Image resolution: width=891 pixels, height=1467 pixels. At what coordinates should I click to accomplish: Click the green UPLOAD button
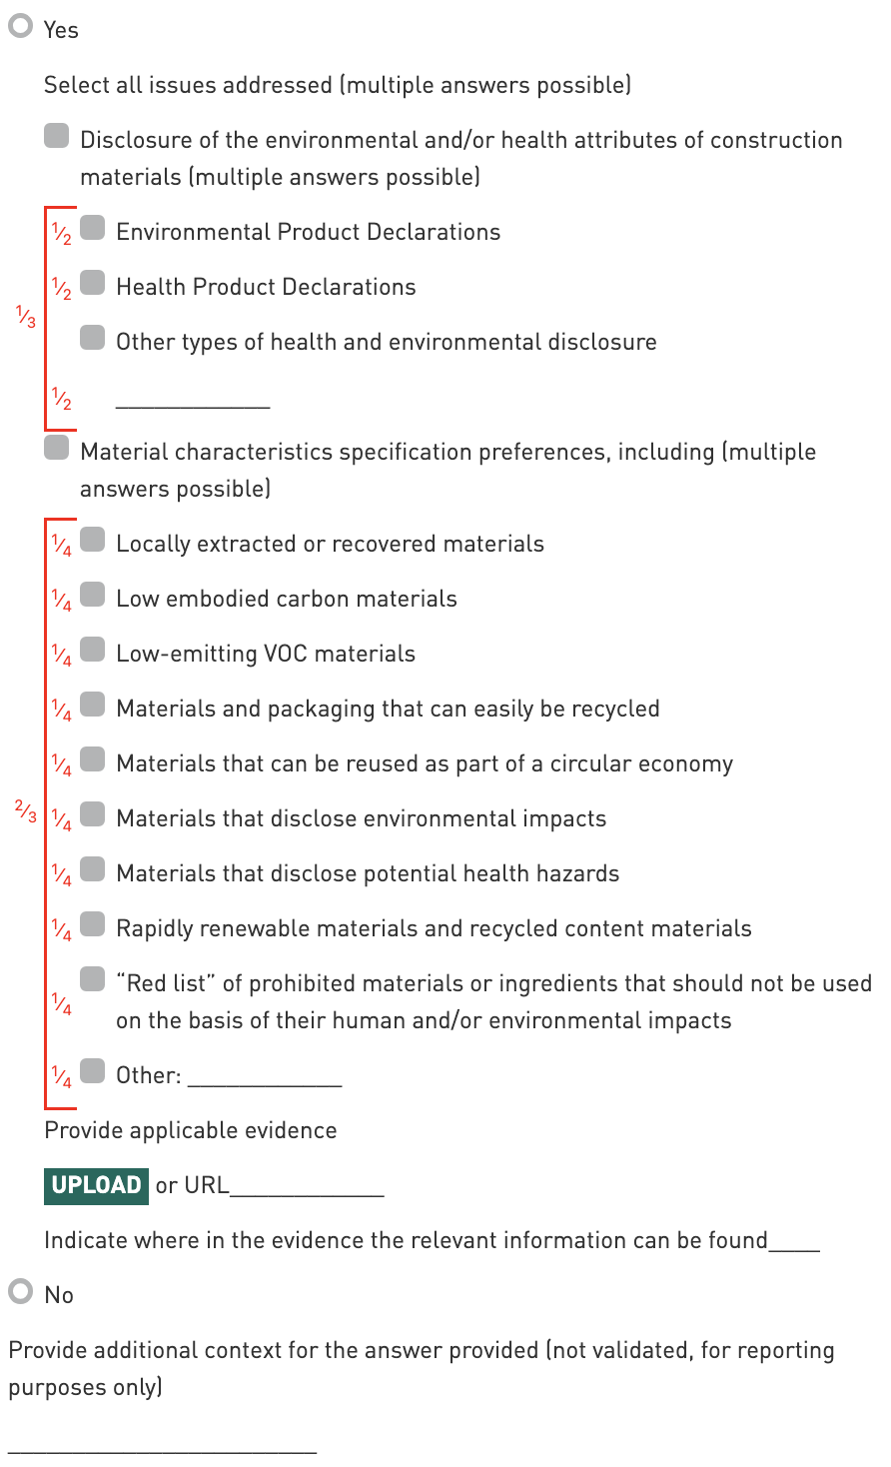click(x=96, y=1185)
